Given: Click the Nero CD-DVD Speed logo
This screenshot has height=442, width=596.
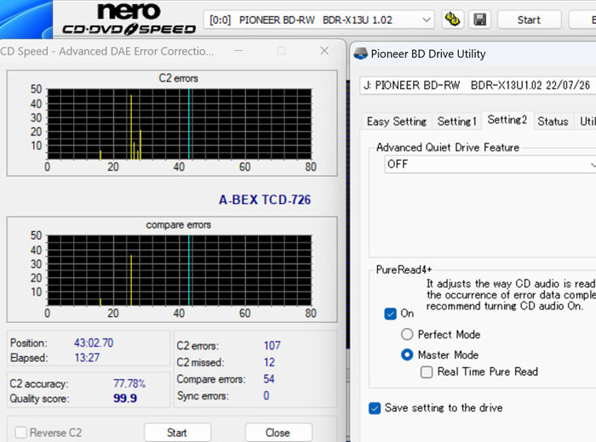Looking at the screenshot, I should click(x=129, y=19).
